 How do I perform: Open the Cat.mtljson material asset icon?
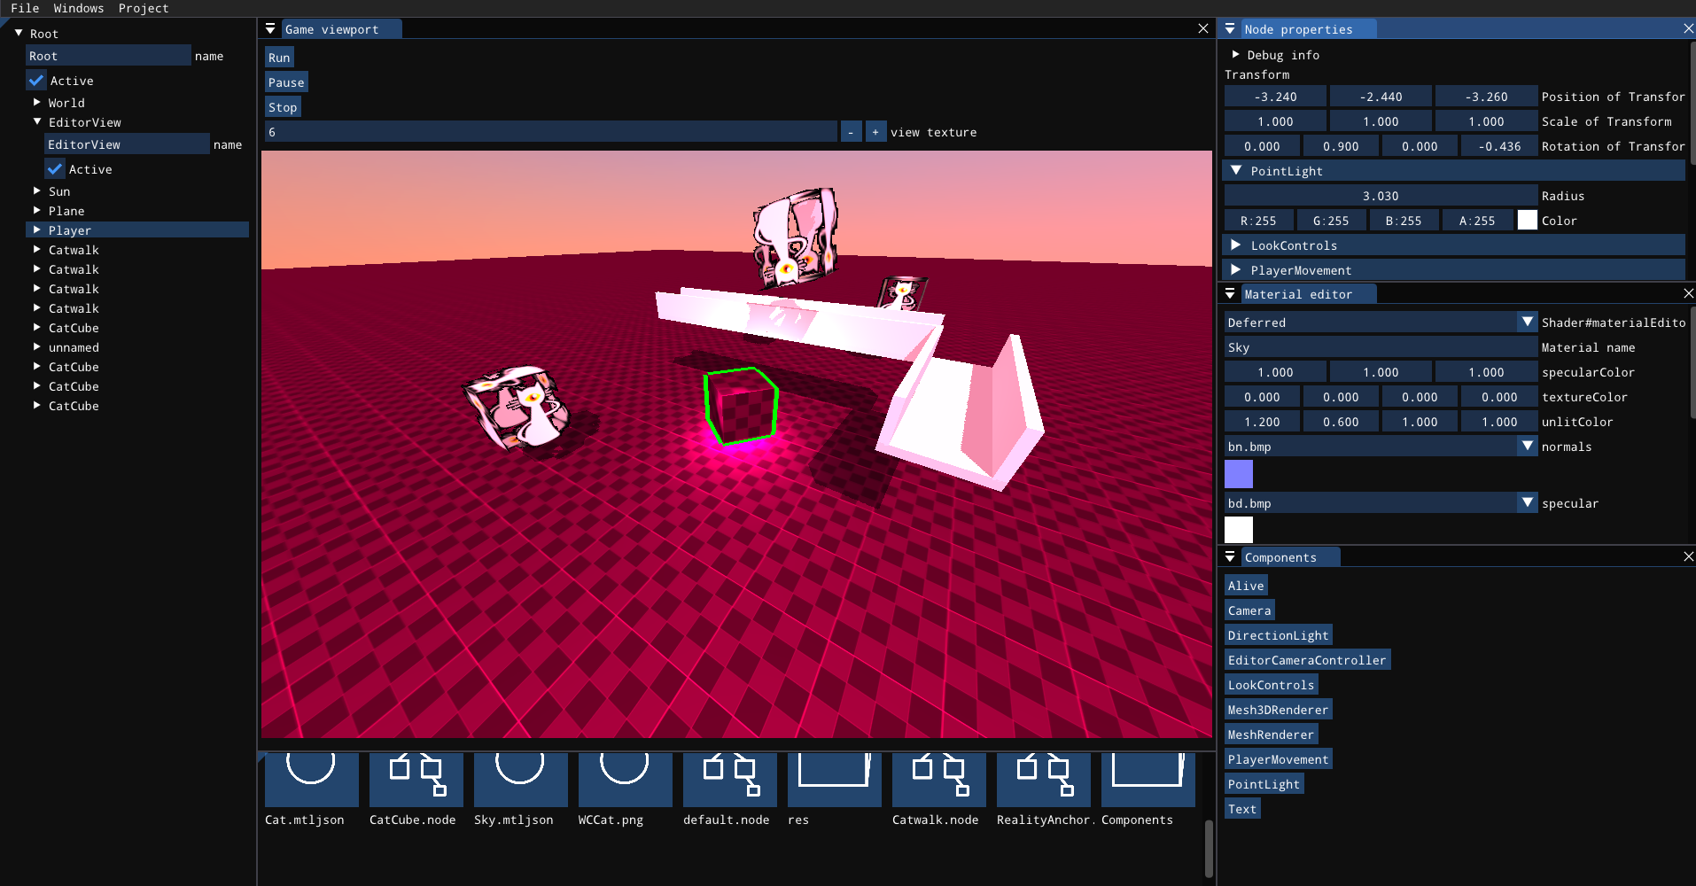click(309, 781)
